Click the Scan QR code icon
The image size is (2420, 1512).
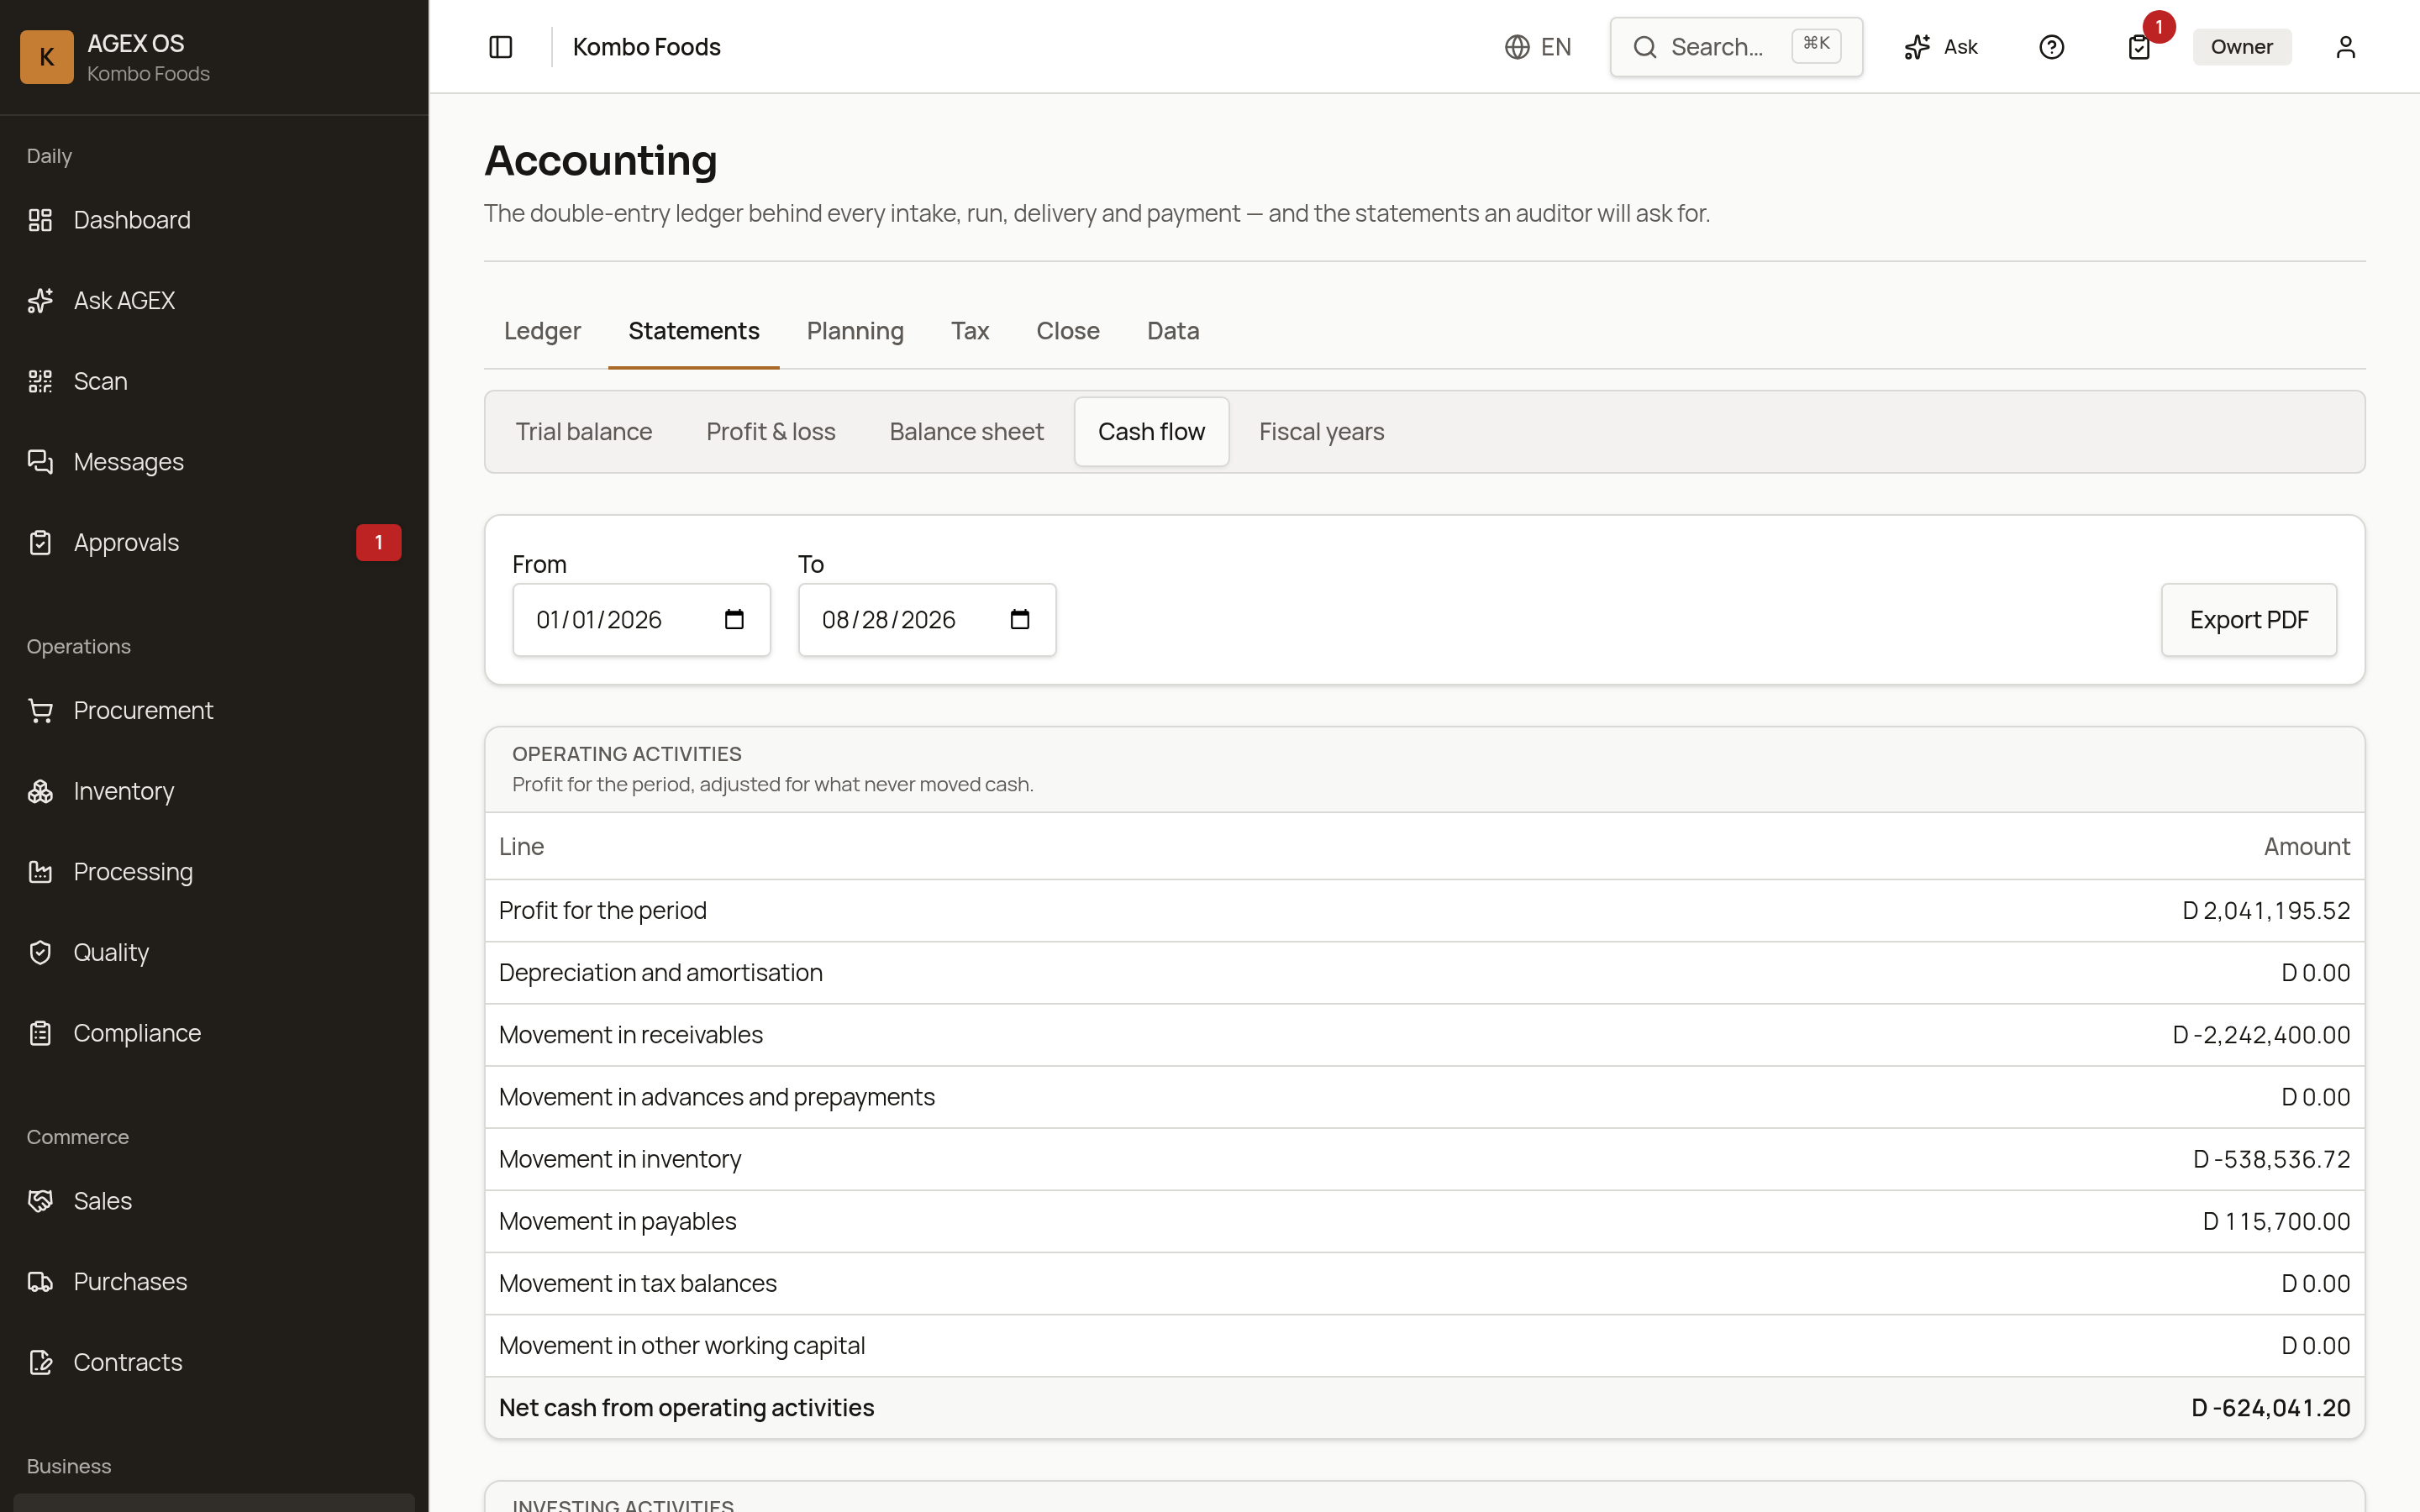click(x=40, y=381)
